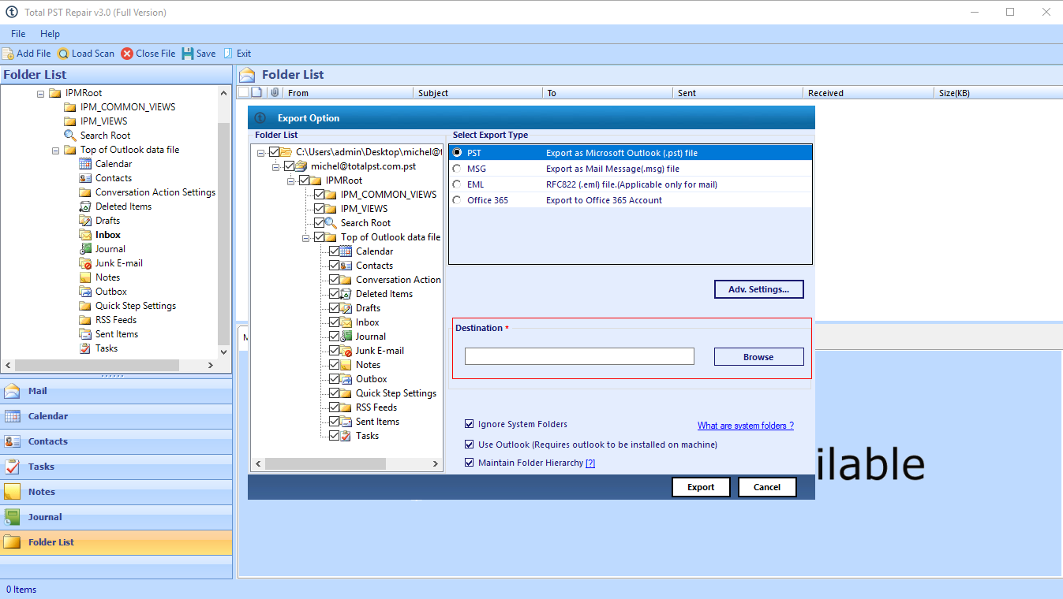Viewport: 1063px width, 599px height.
Task: Open the Mail navigation pane icon
Action: (x=13, y=391)
